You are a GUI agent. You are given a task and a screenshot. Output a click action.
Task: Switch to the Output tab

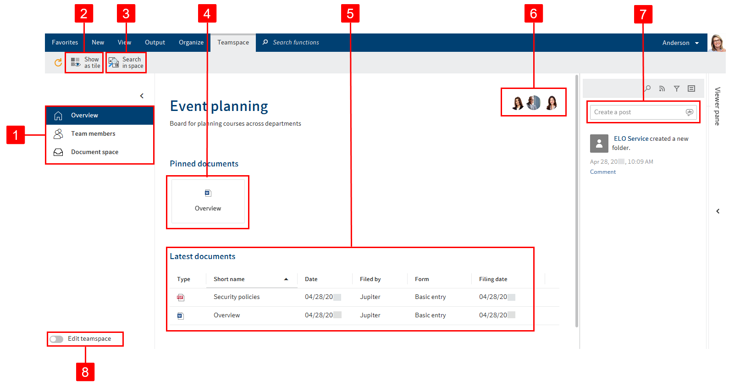pos(155,43)
